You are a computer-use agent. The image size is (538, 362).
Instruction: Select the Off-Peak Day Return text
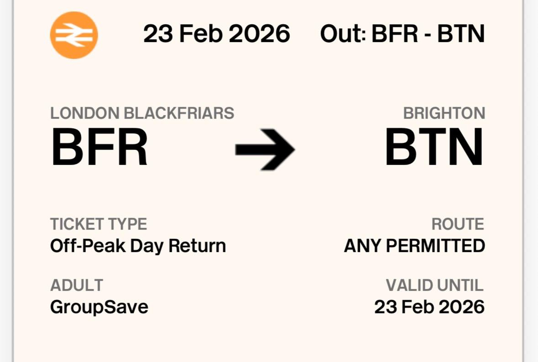(138, 246)
